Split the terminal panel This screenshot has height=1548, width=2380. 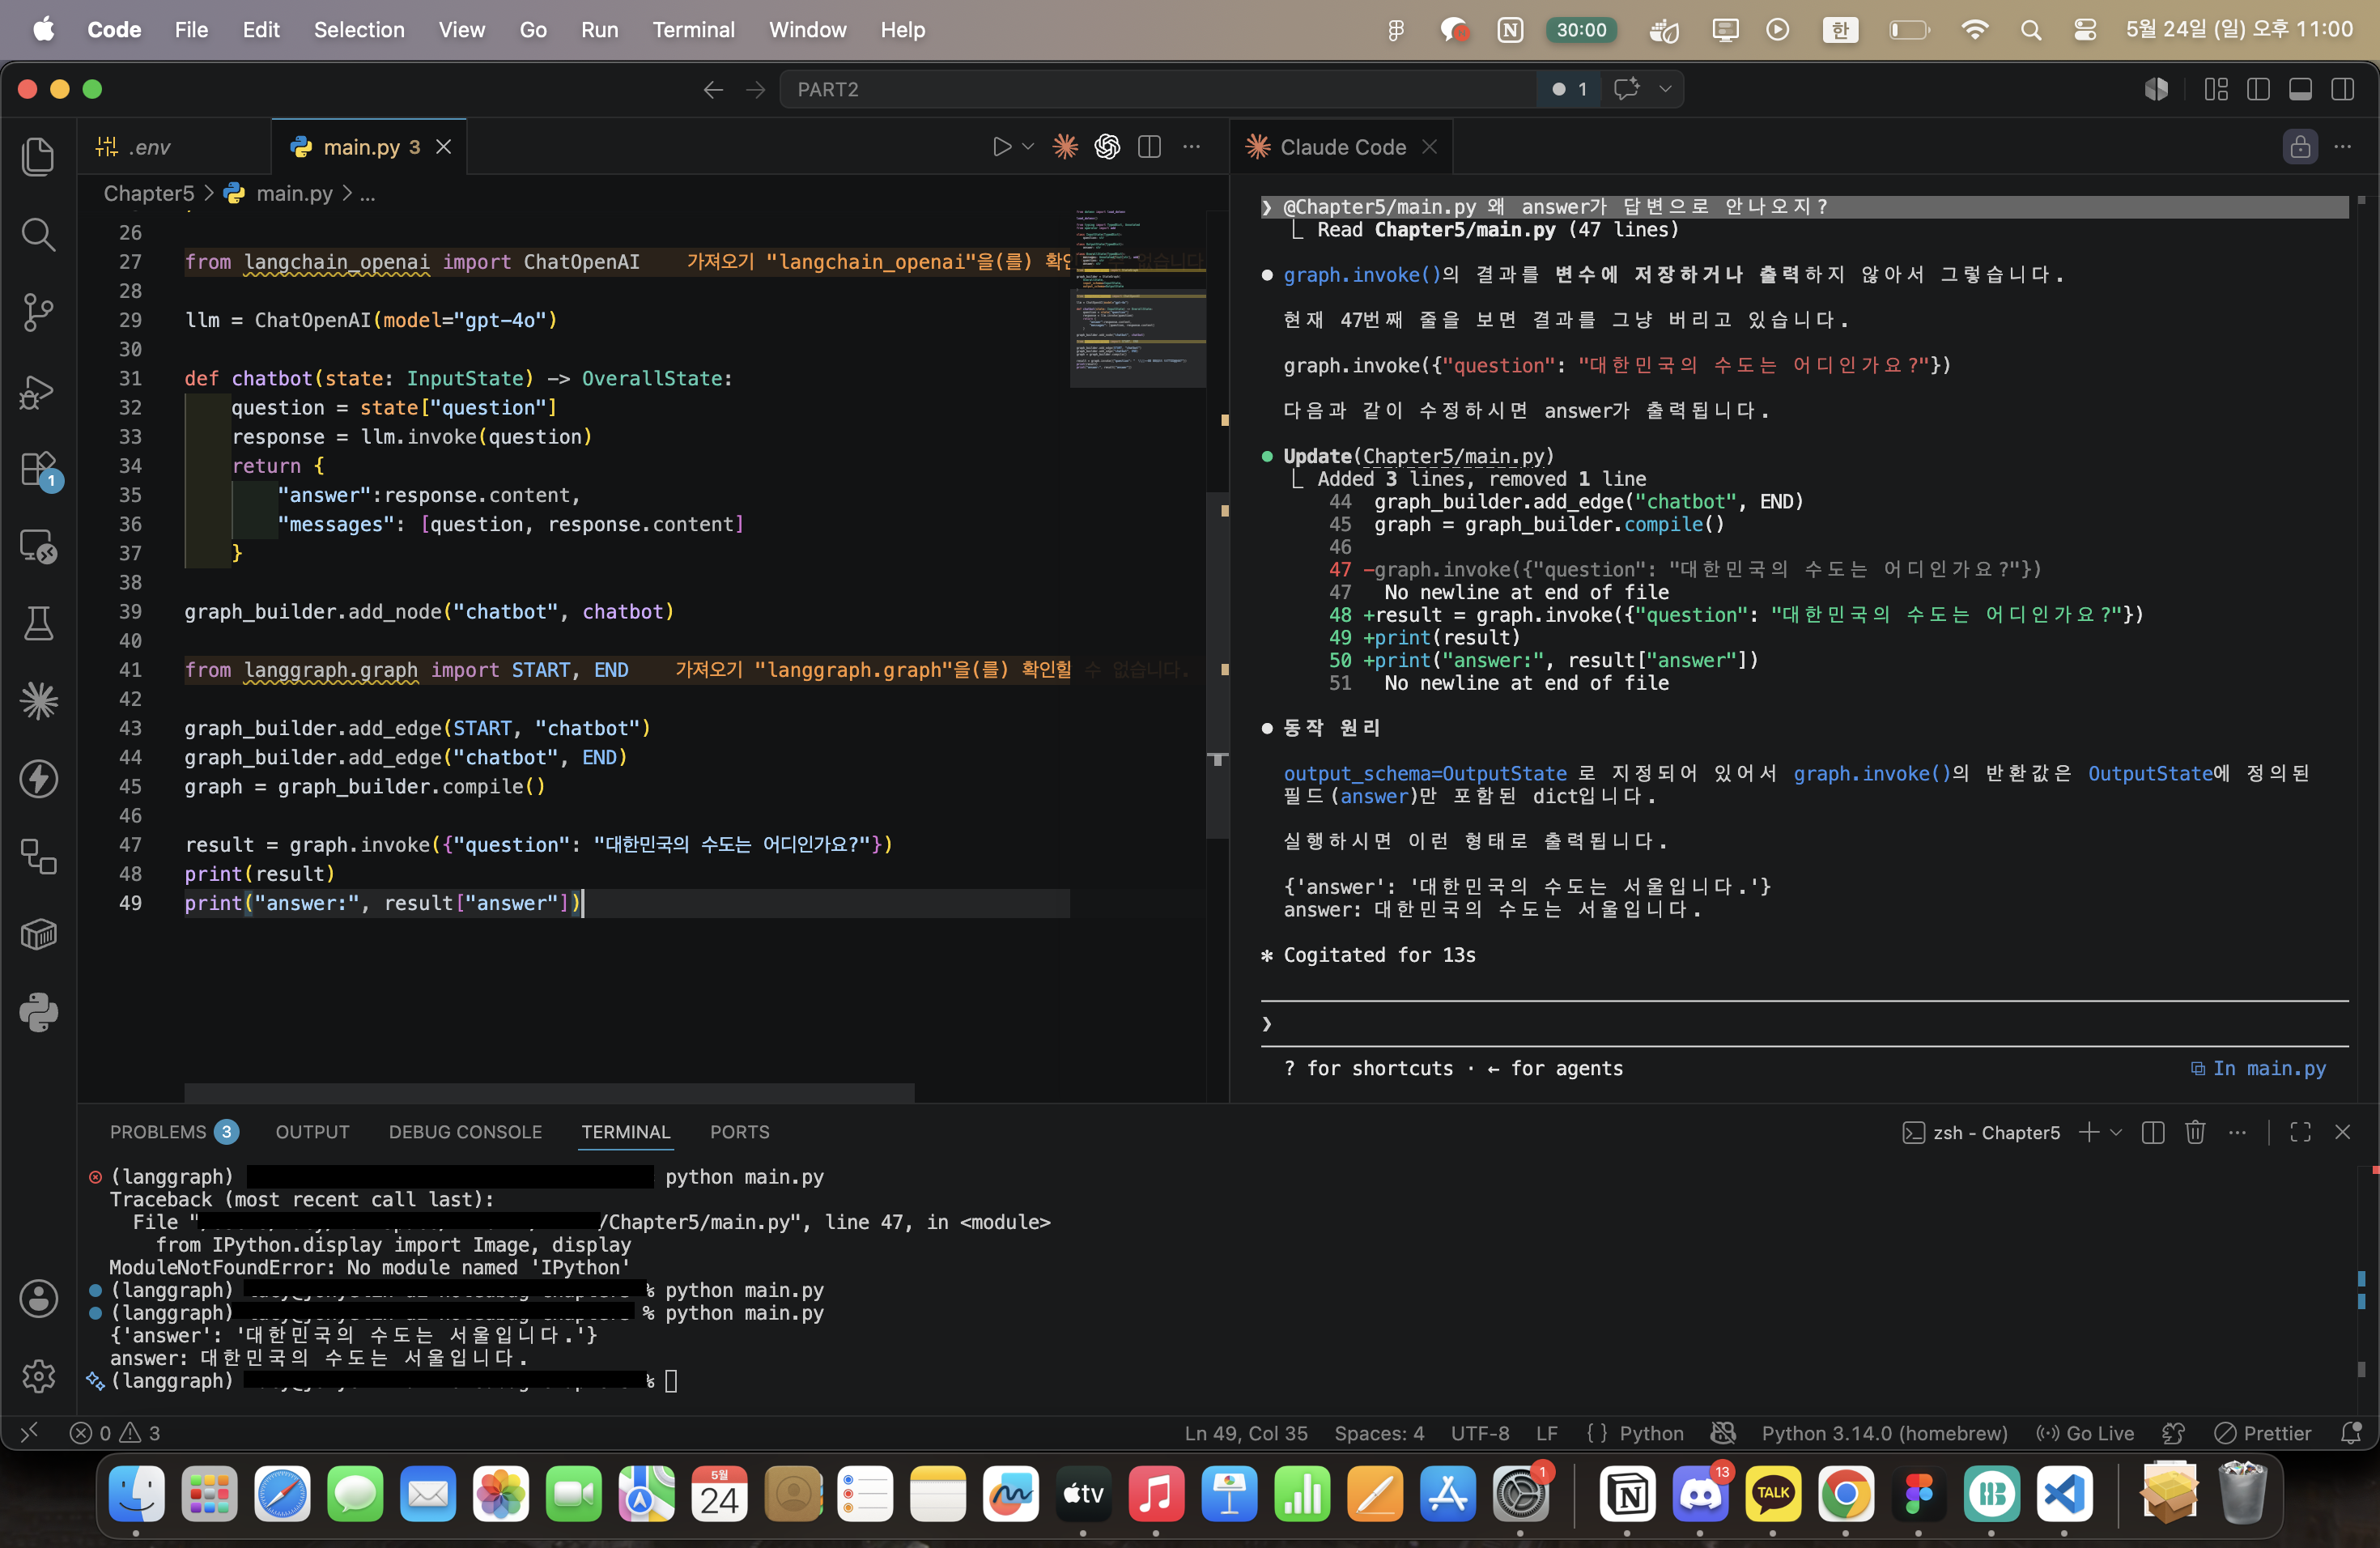tap(2153, 1132)
